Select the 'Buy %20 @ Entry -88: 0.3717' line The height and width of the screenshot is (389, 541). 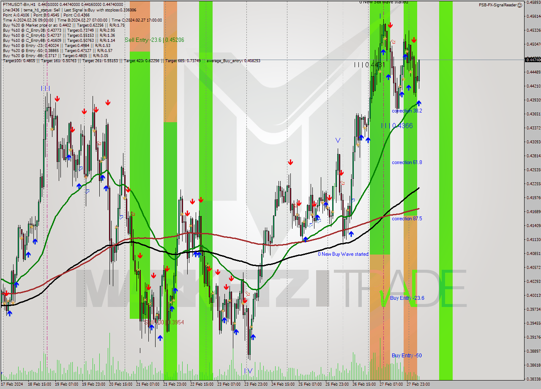(x=55, y=55)
